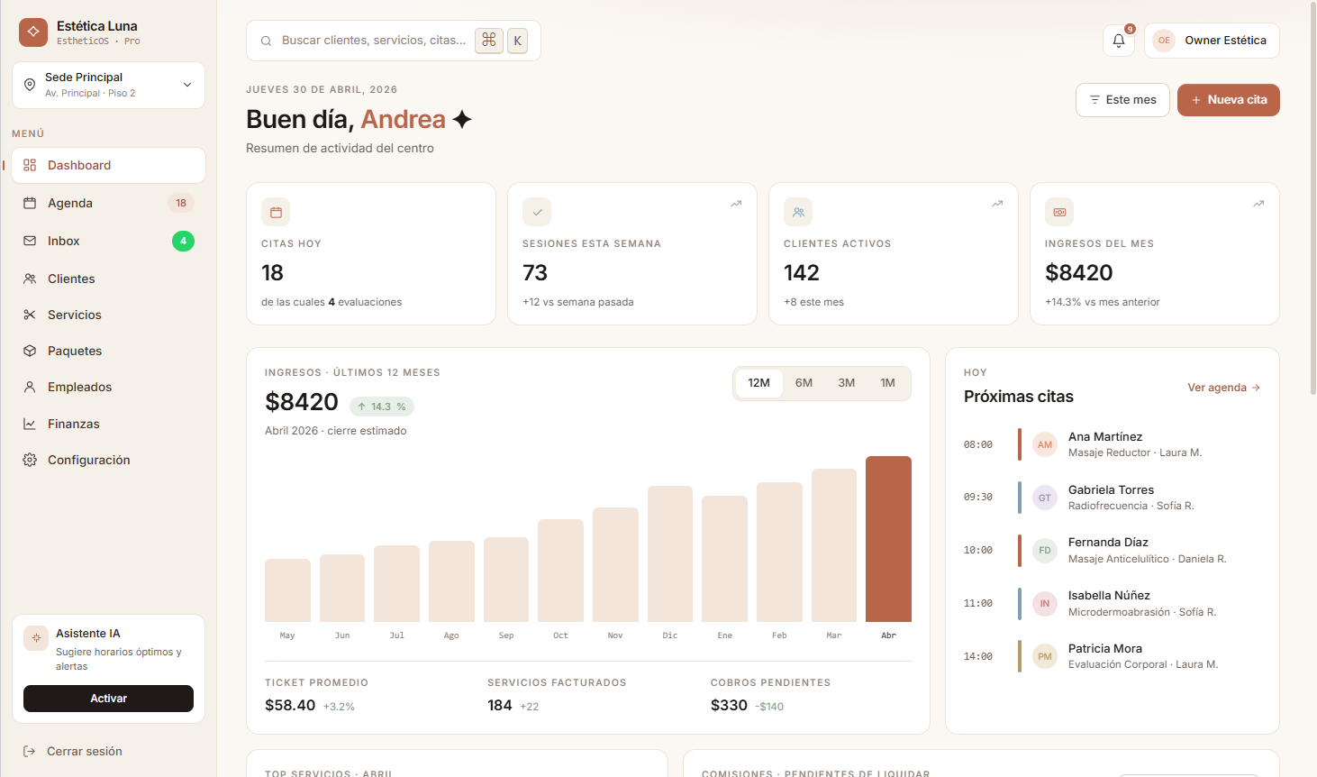Image resolution: width=1317 pixels, height=777 pixels.
Task: Click trend arrow on Clientes Activos card
Action: (997, 204)
